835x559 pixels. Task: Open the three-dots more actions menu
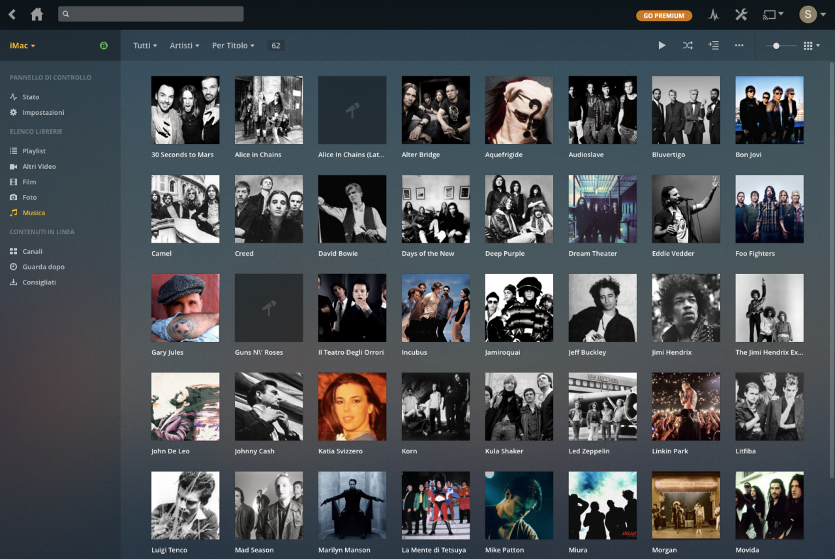point(739,46)
